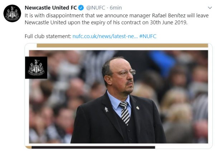The height and width of the screenshot is (151, 215).
Task: Click the club crest logo in photo
Action: [36, 68]
